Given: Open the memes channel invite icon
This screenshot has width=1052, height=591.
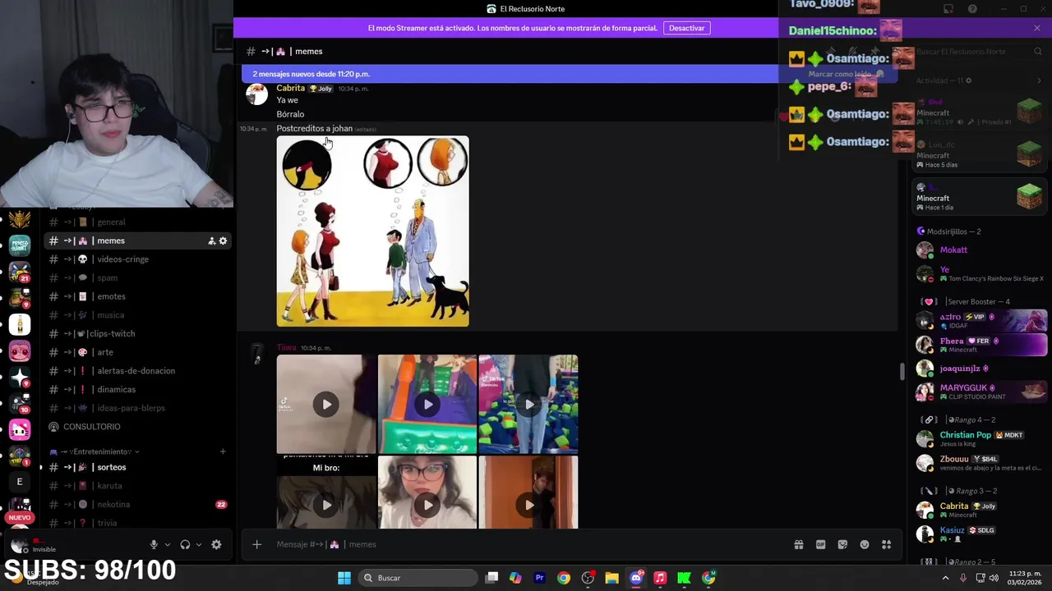Looking at the screenshot, I should pyautogui.click(x=211, y=241).
